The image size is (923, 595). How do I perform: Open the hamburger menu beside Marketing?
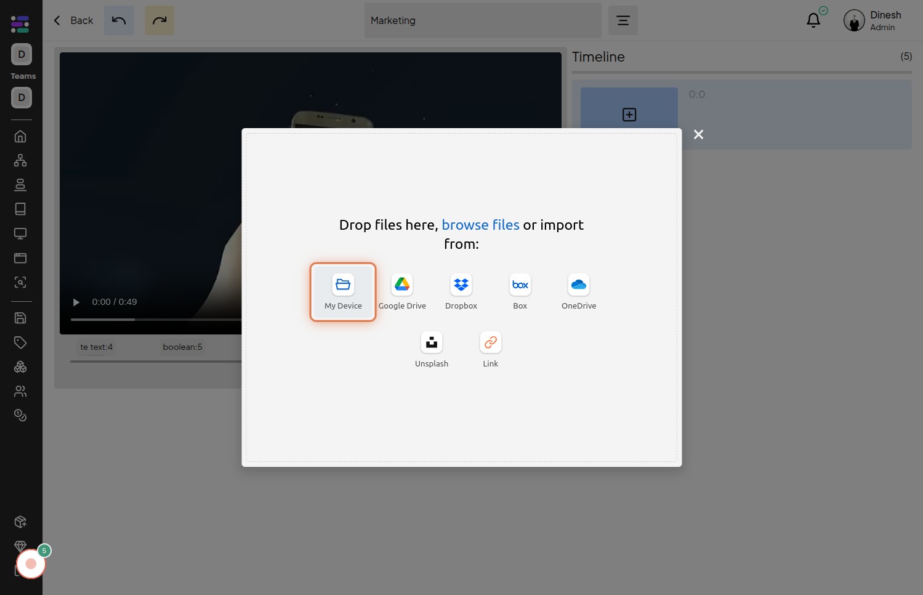623,20
